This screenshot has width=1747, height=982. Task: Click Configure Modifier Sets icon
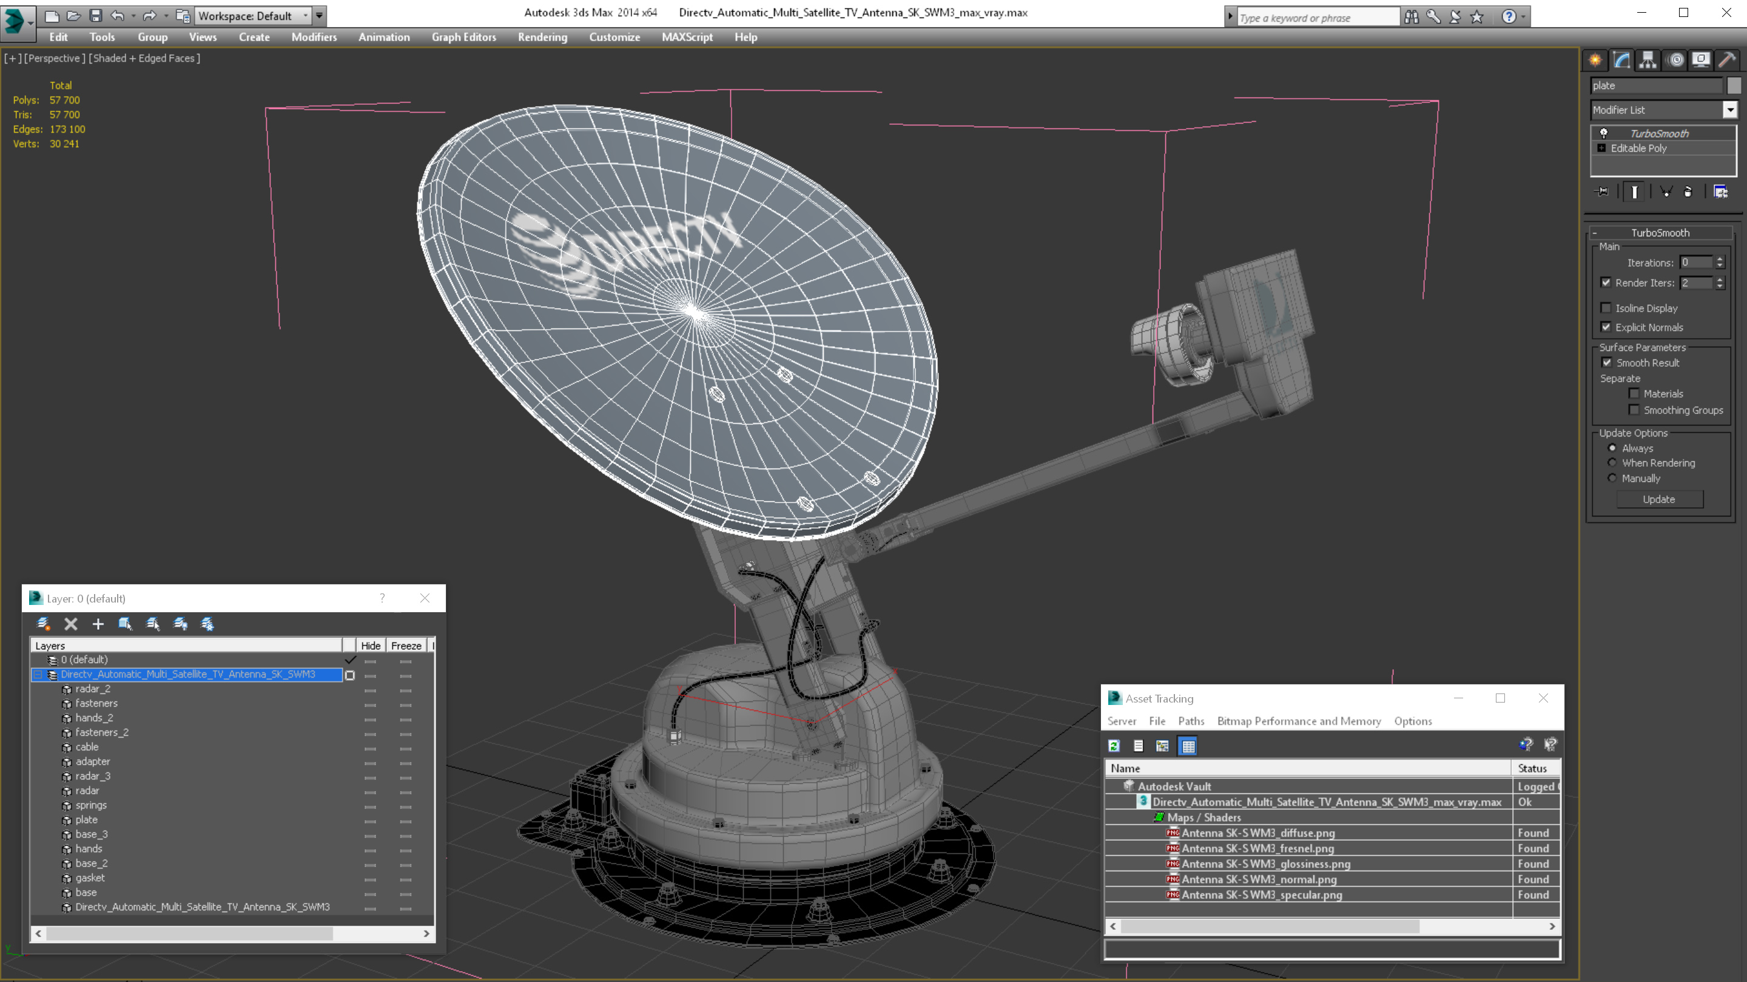pos(1720,192)
